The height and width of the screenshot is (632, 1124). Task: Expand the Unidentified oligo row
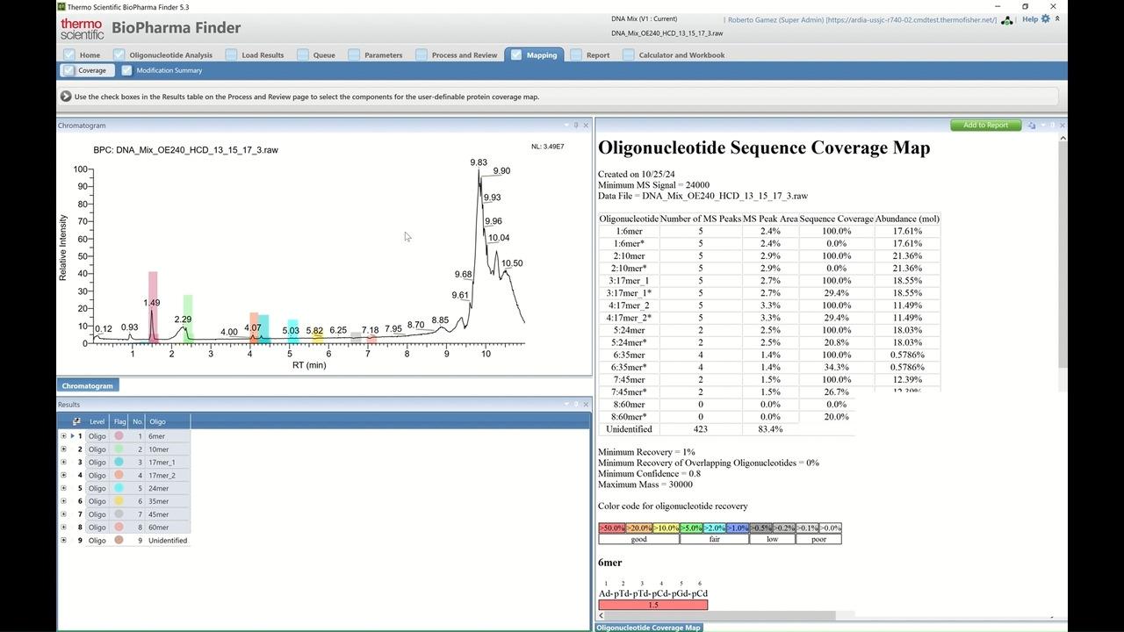[x=63, y=541]
